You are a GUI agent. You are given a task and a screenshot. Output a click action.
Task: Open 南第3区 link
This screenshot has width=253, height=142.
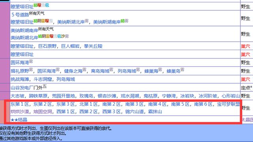(134, 104)
